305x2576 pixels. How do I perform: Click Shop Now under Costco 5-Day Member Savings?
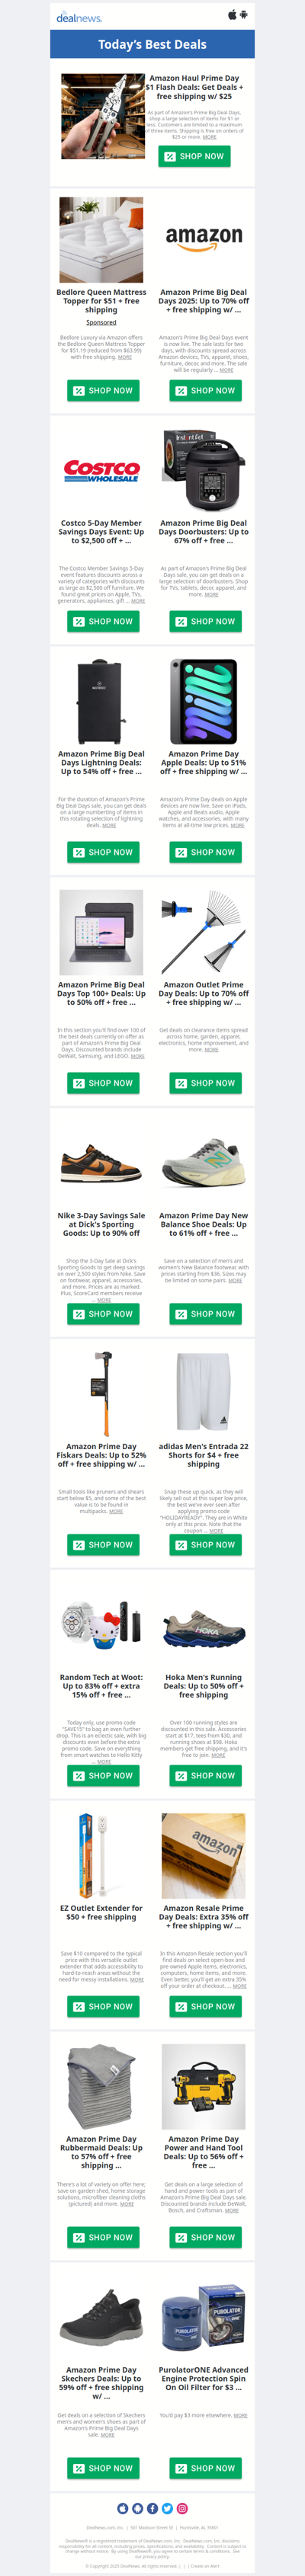[104, 621]
